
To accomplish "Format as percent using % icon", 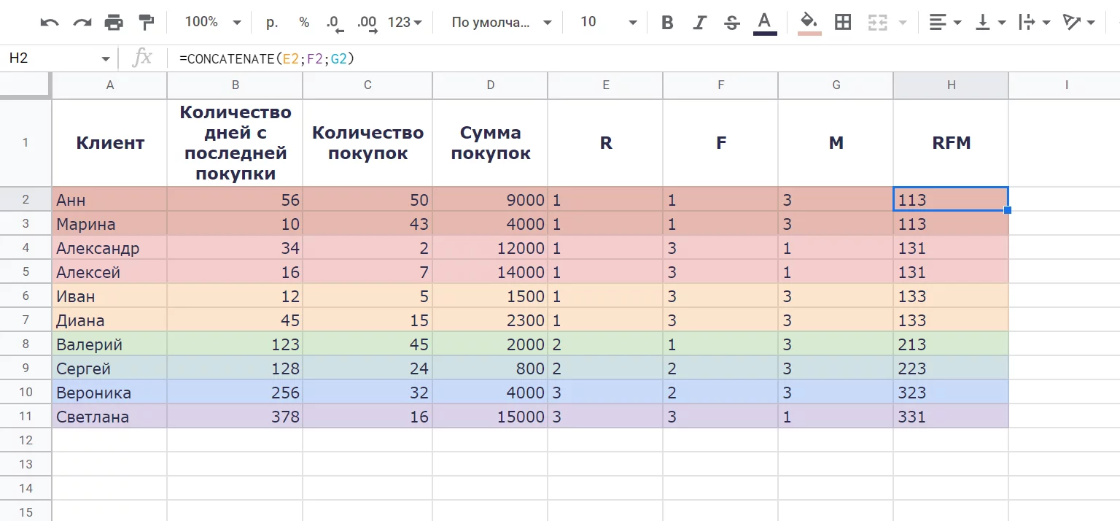I will click(304, 23).
